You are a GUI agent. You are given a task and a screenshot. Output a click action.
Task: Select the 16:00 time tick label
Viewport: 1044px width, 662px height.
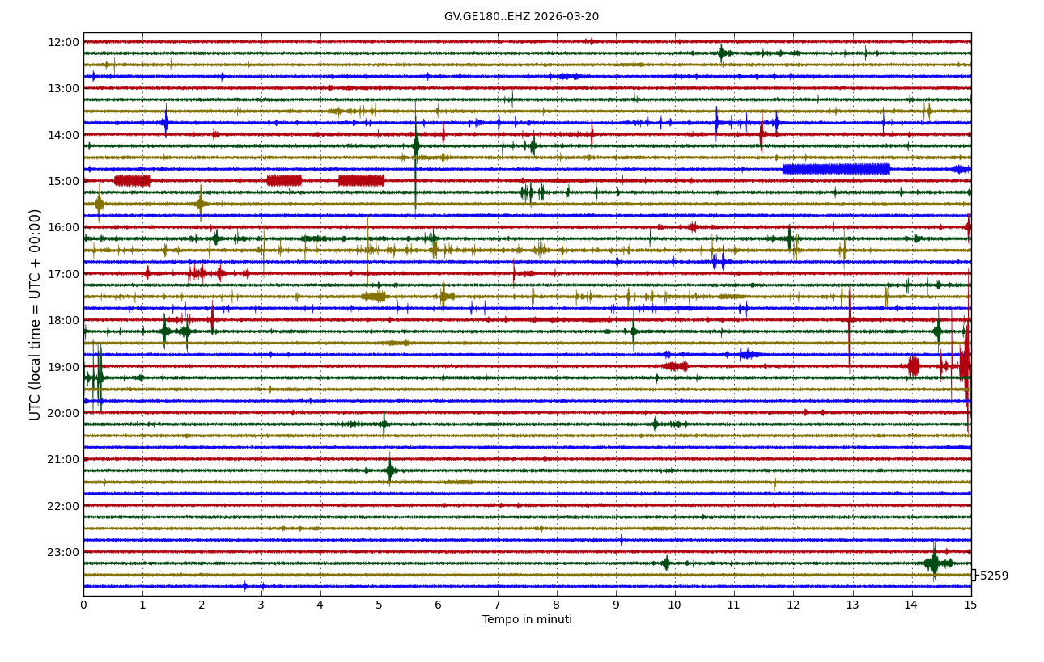tap(64, 227)
